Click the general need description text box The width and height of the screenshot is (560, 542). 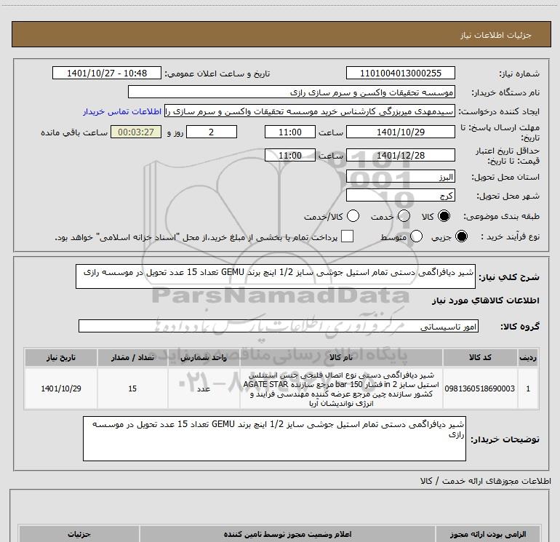[x=276, y=276]
